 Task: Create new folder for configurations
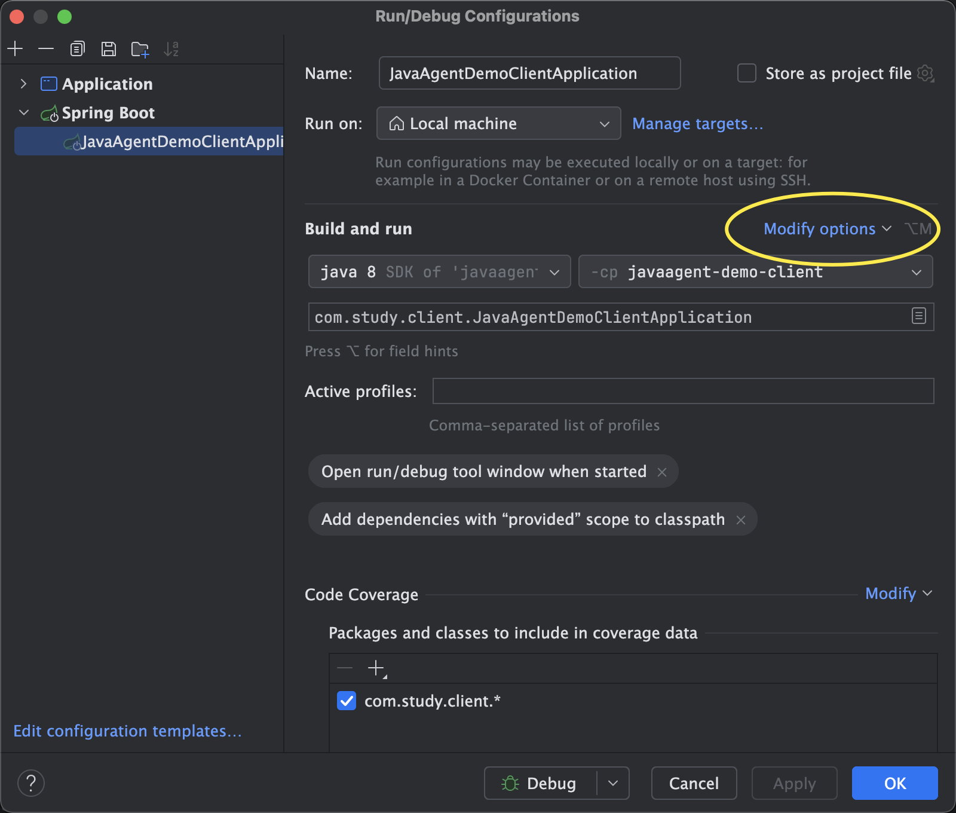tap(140, 49)
